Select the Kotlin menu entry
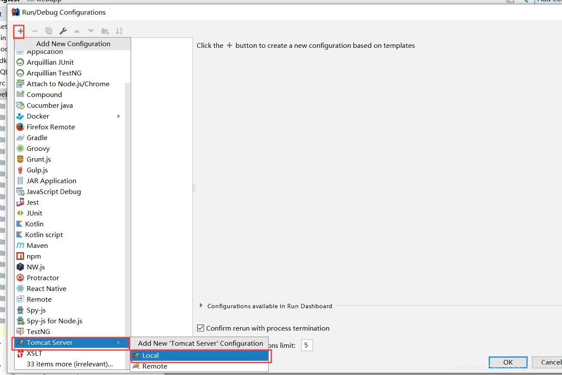 coord(70,224)
